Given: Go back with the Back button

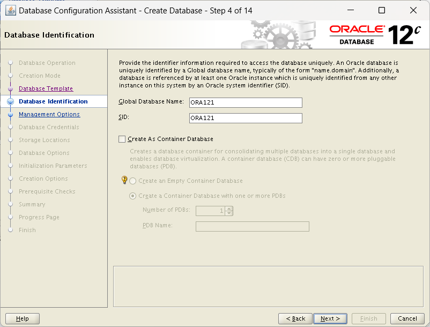Looking at the screenshot, I should click(x=295, y=318).
